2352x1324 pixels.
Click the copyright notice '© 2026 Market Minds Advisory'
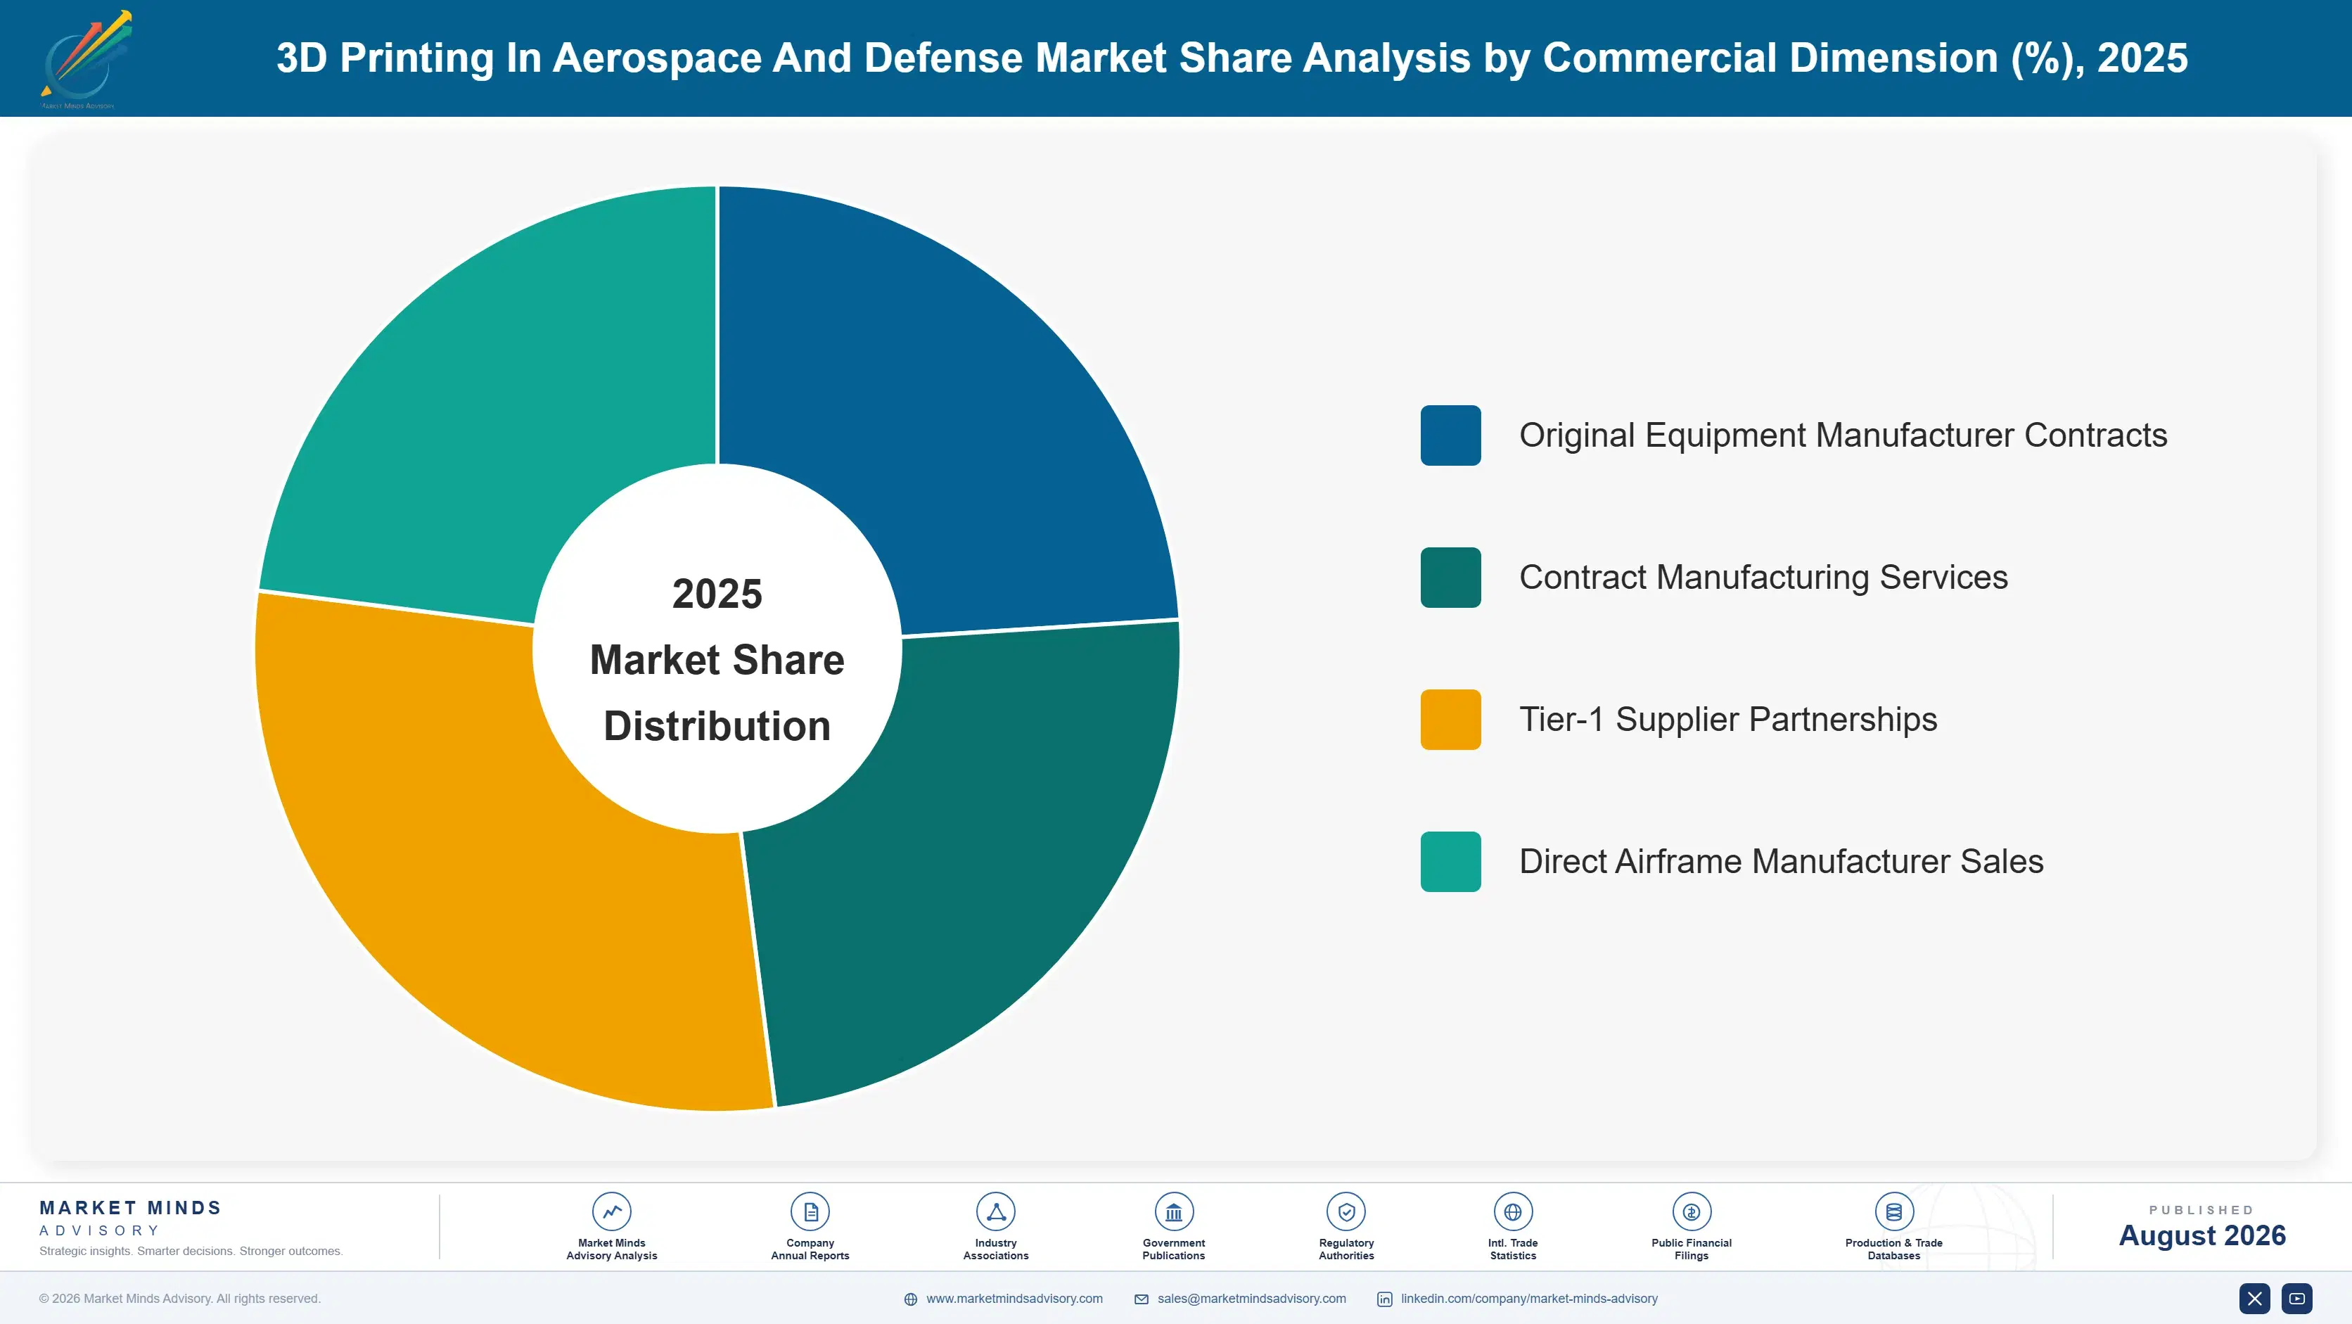[180, 1299]
